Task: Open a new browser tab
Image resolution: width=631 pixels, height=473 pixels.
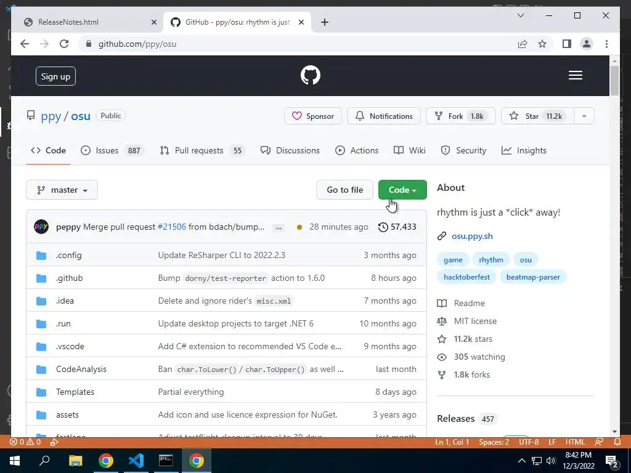Action: click(325, 22)
